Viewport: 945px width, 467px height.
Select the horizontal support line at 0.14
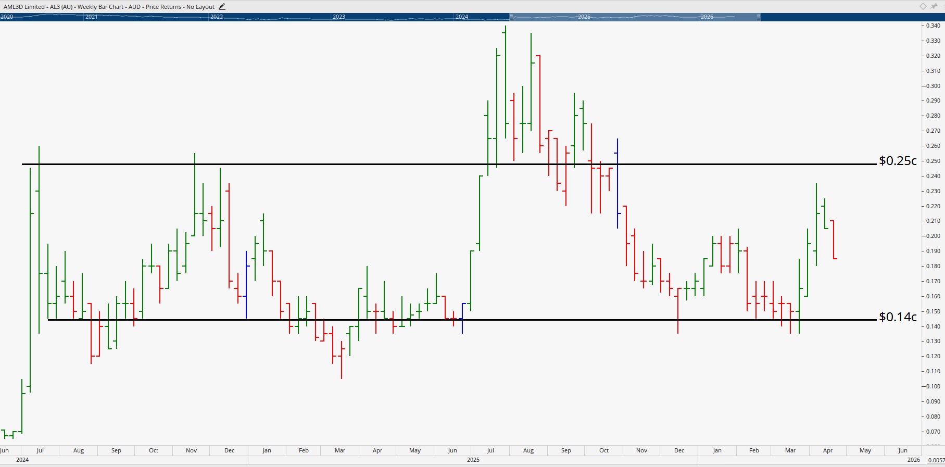click(x=462, y=320)
